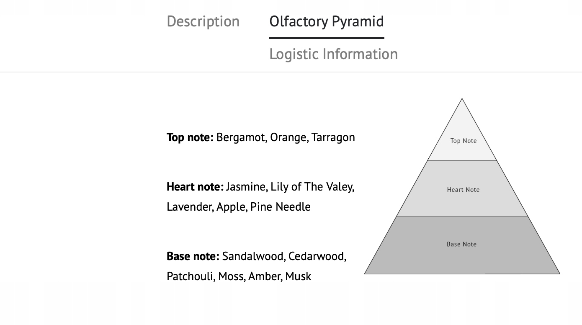Image resolution: width=582 pixels, height=325 pixels.
Task: Click the word Bergamot
Action: (x=240, y=137)
